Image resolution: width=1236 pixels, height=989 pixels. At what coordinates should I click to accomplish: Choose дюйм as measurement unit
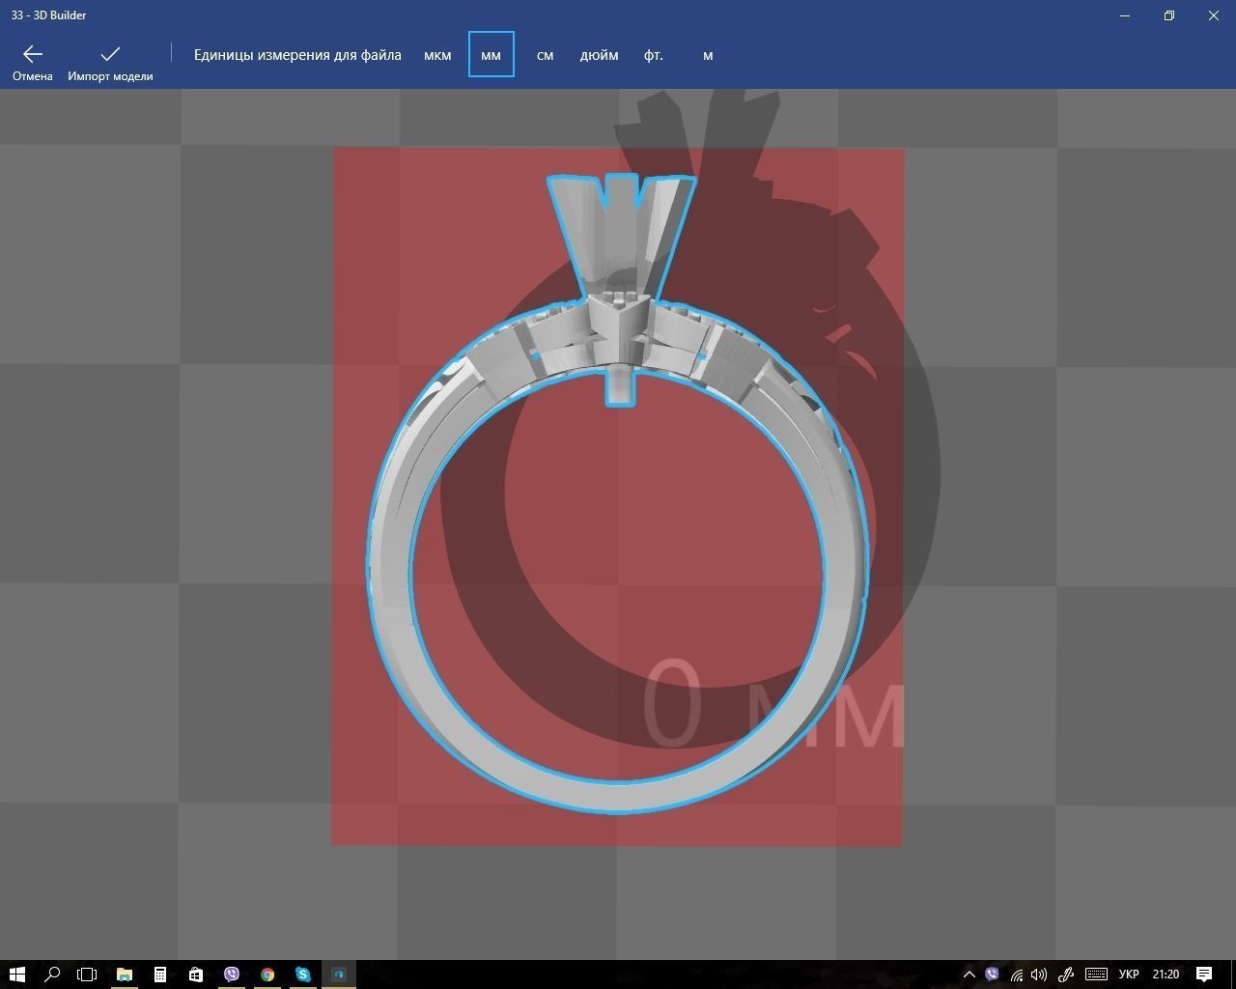coord(599,55)
